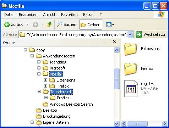Click the Eigene Dateien folder icon
Image resolution: width=169 pixels, height=128 pixels.
39,122
